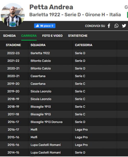Click the Squadra column header
The width and height of the screenshot is (128, 157).
point(38,45)
